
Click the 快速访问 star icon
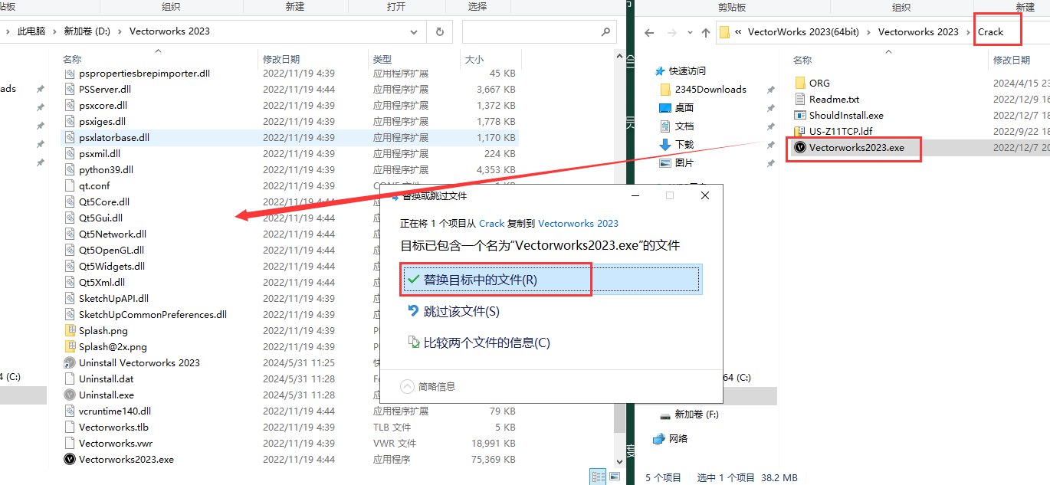coord(660,70)
